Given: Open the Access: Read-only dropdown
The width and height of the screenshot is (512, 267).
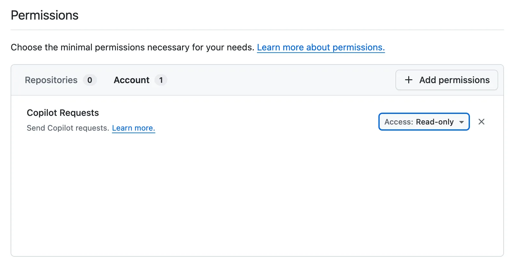Looking at the screenshot, I should tap(424, 122).
